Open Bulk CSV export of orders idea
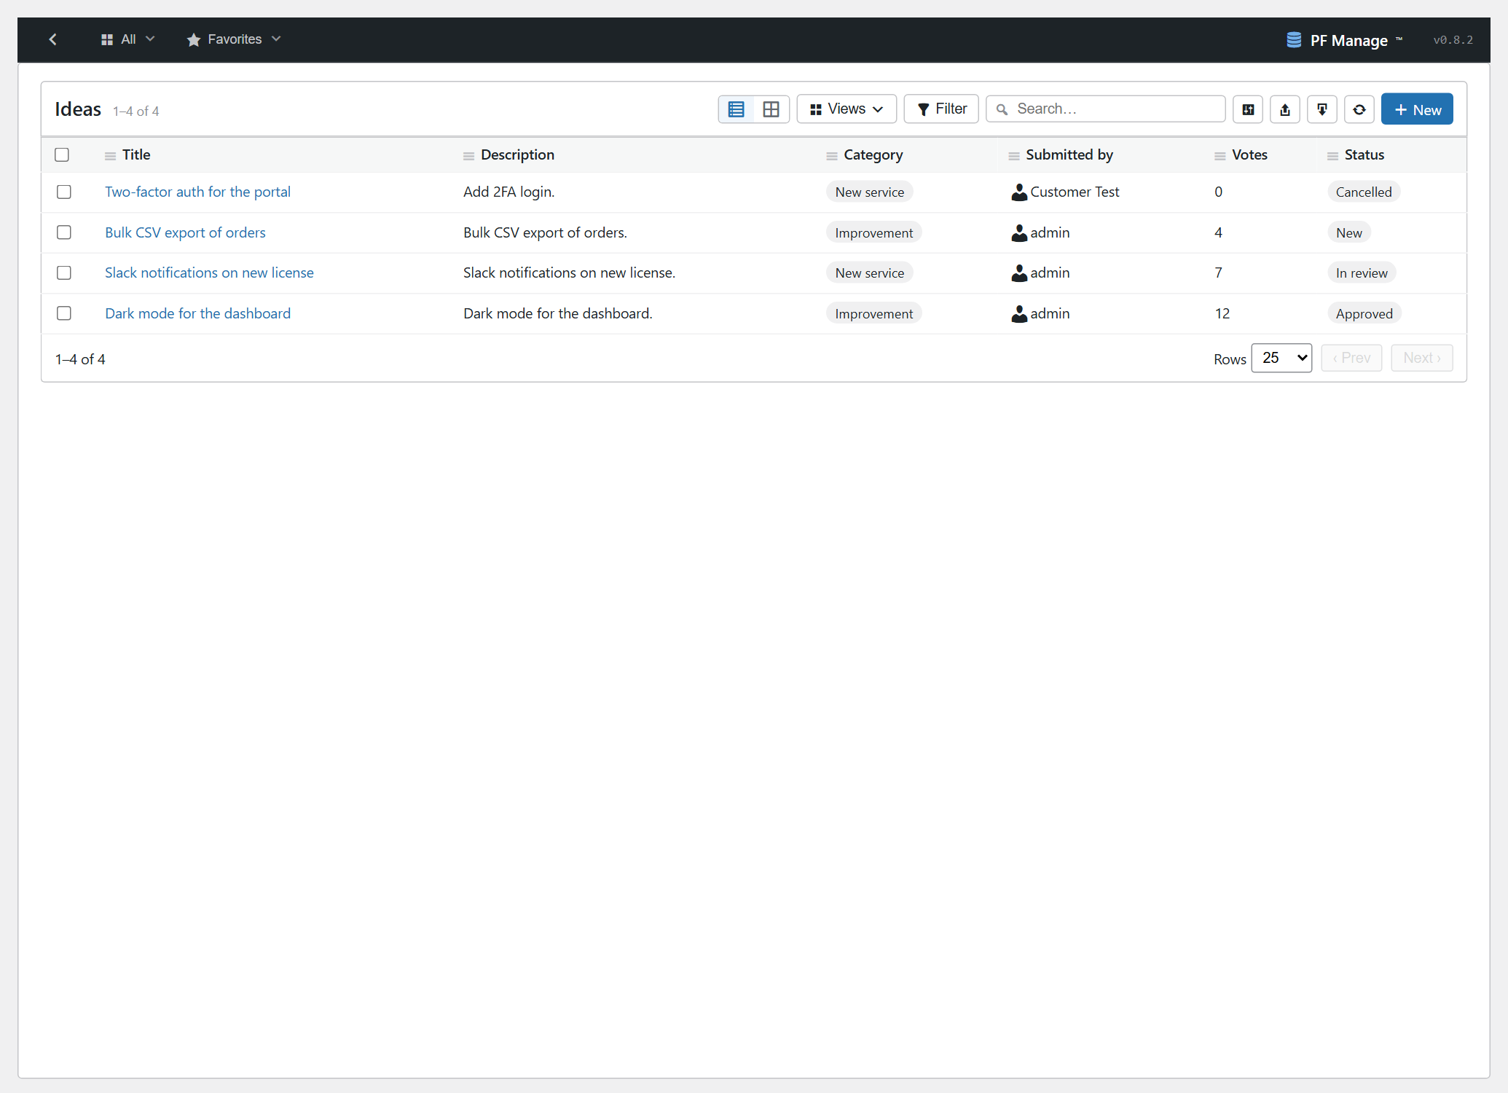The height and width of the screenshot is (1093, 1508). [185, 232]
